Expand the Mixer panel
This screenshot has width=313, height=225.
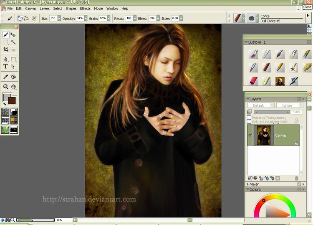click(x=247, y=184)
